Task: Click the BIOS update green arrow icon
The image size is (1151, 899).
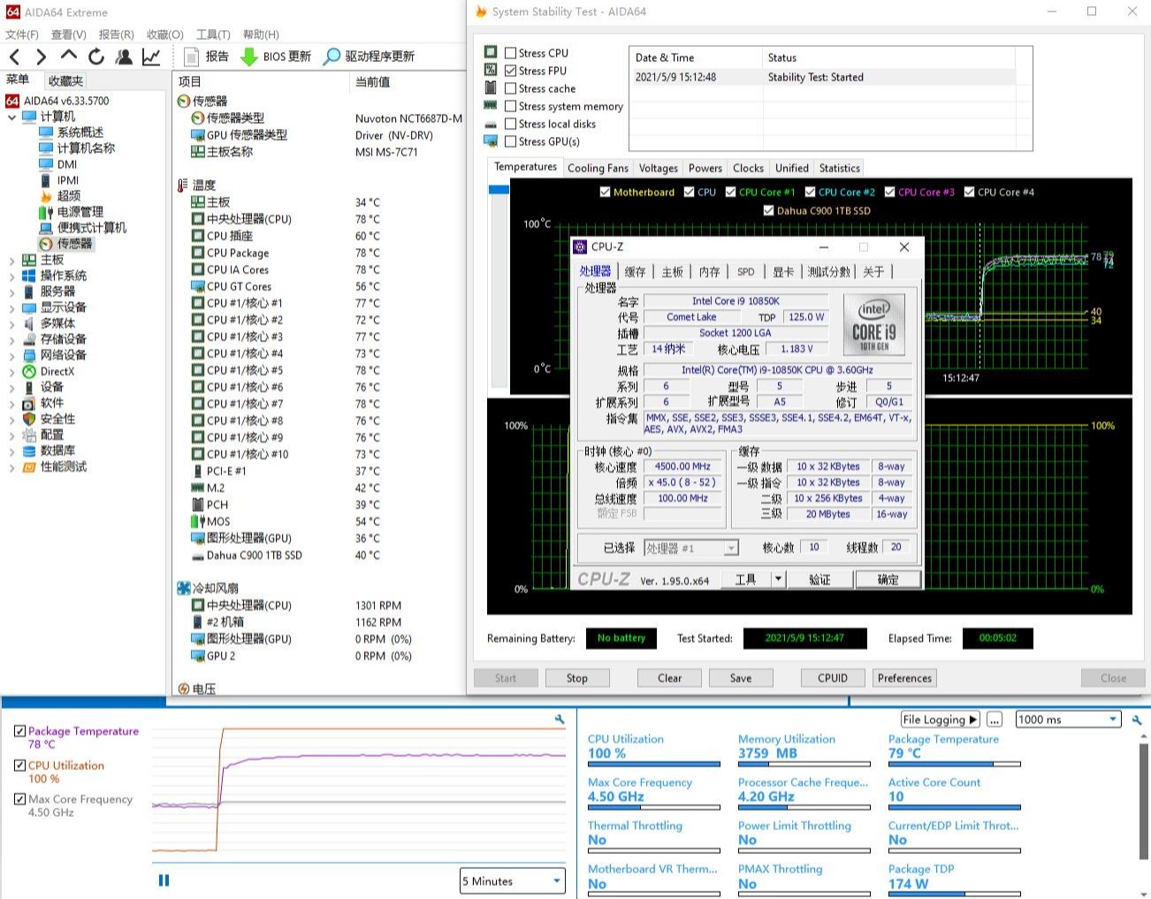Action: (249, 57)
